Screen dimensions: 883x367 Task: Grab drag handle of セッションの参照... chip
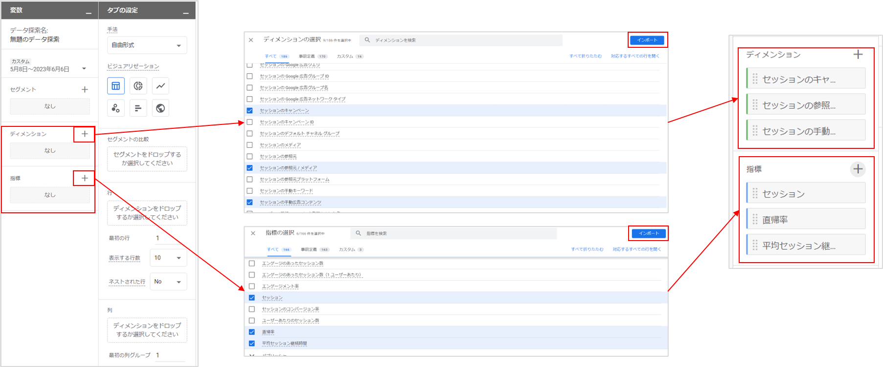click(755, 105)
